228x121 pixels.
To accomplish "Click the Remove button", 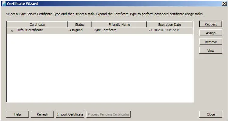I will 211,42.
